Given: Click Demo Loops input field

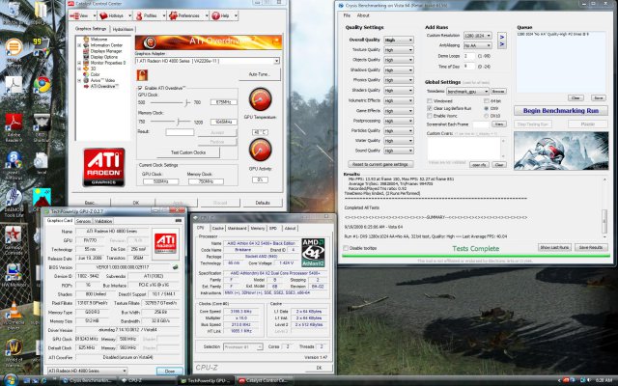Looking at the screenshot, I should click(469, 56).
